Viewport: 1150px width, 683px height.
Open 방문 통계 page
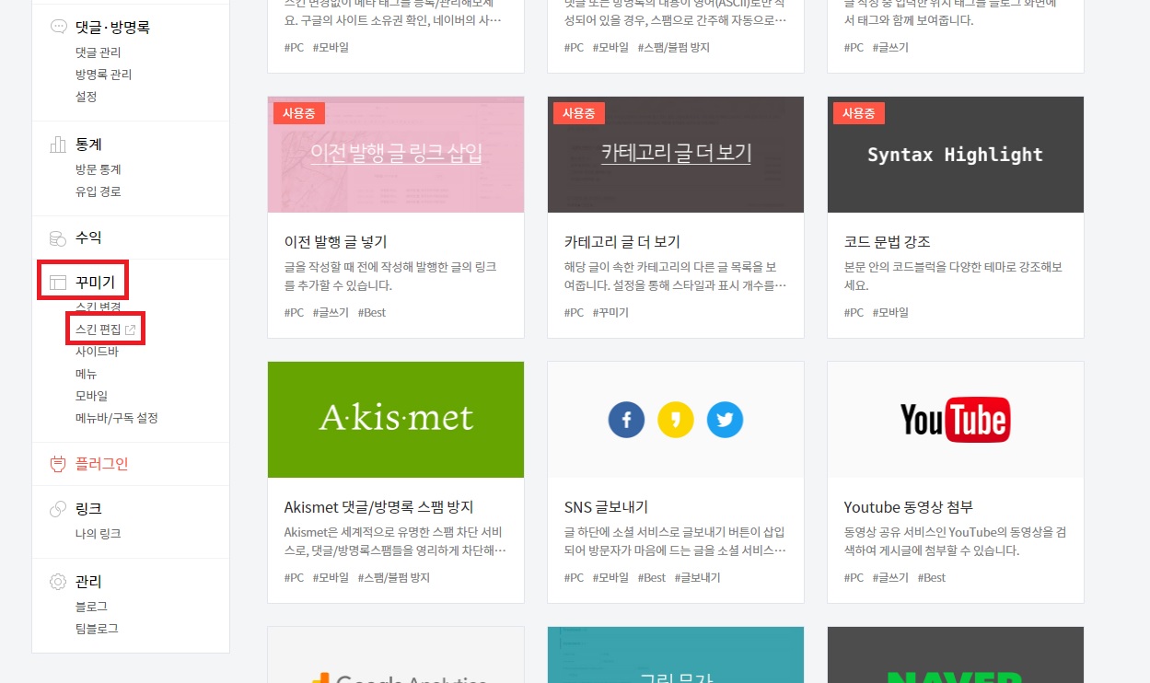pyautogui.click(x=98, y=169)
